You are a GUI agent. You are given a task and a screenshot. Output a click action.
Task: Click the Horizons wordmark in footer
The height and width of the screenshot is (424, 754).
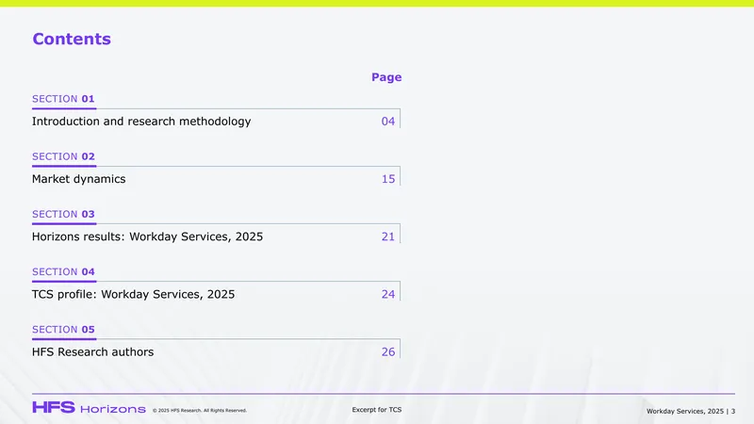pos(113,409)
